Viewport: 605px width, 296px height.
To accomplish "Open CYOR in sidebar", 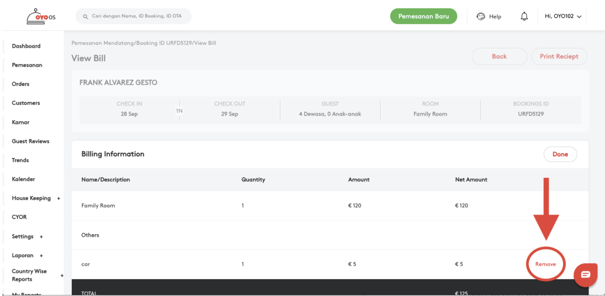I will [19, 217].
